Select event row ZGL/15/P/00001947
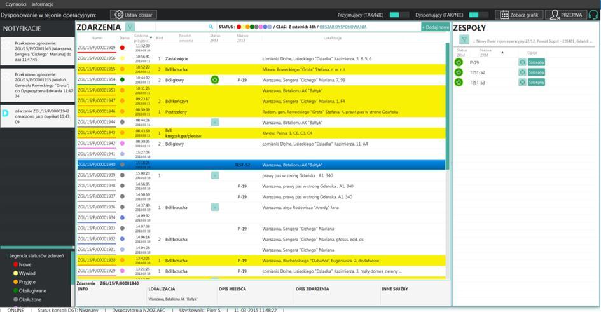The width and height of the screenshot is (601, 312). pos(261,101)
